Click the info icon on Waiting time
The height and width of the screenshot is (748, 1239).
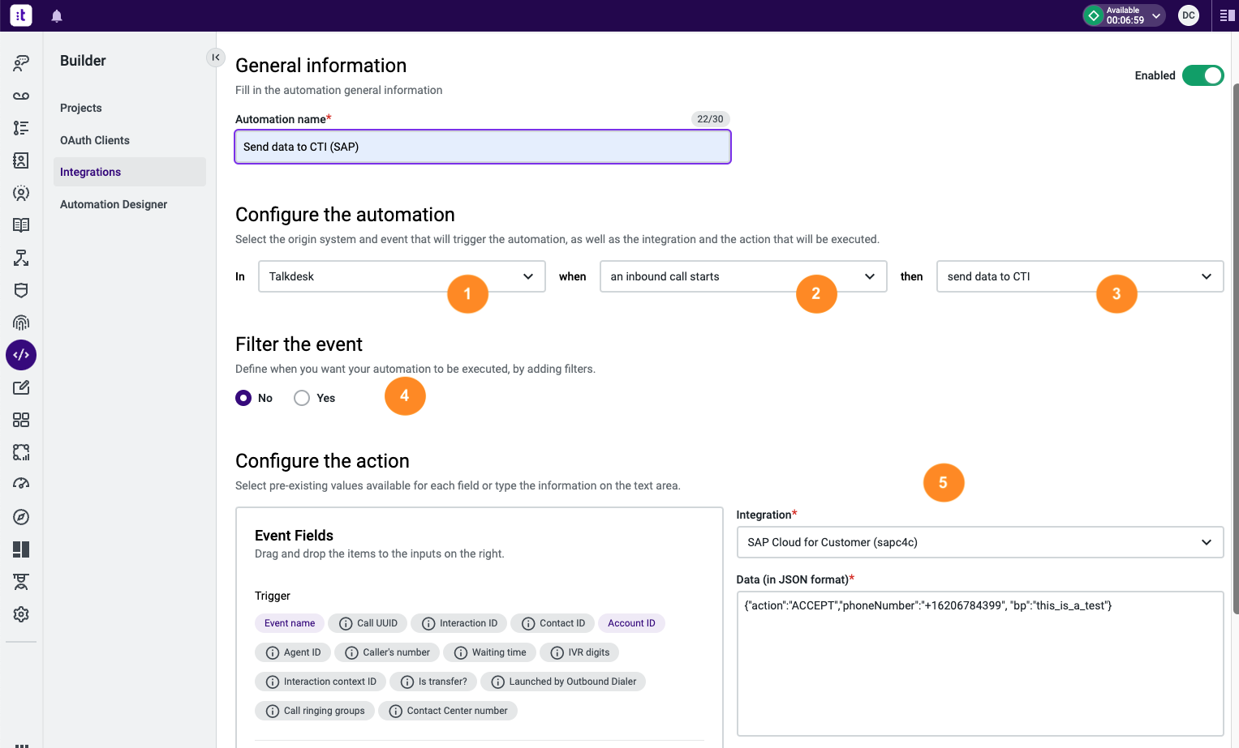(x=461, y=652)
